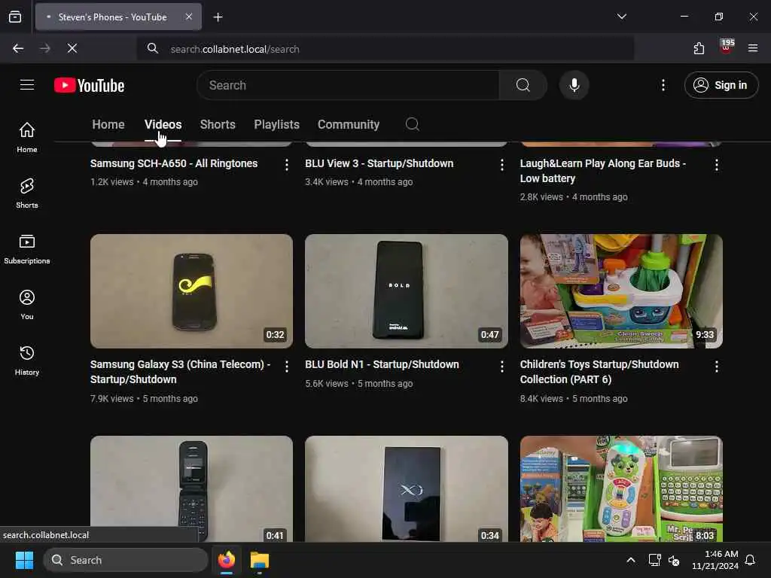This screenshot has height=578, width=771.
Task: Focus the YouTube search input field
Action: [348, 85]
